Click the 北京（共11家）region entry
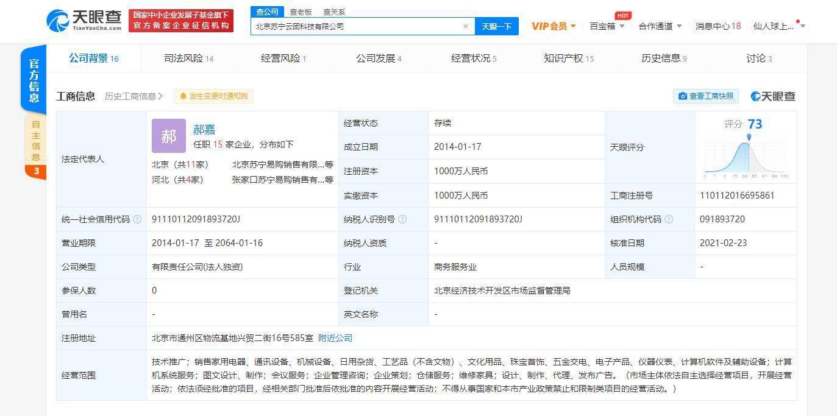 [180, 164]
